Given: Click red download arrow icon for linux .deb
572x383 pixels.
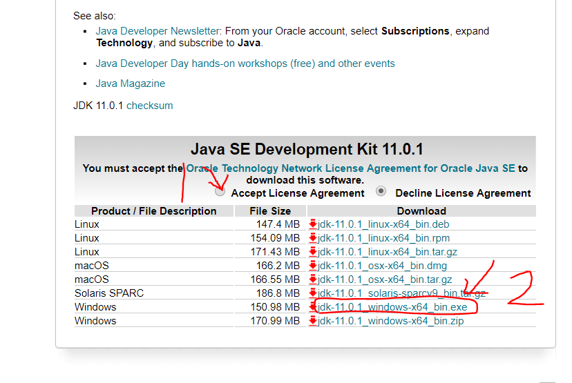Looking at the screenshot, I should tap(313, 224).
